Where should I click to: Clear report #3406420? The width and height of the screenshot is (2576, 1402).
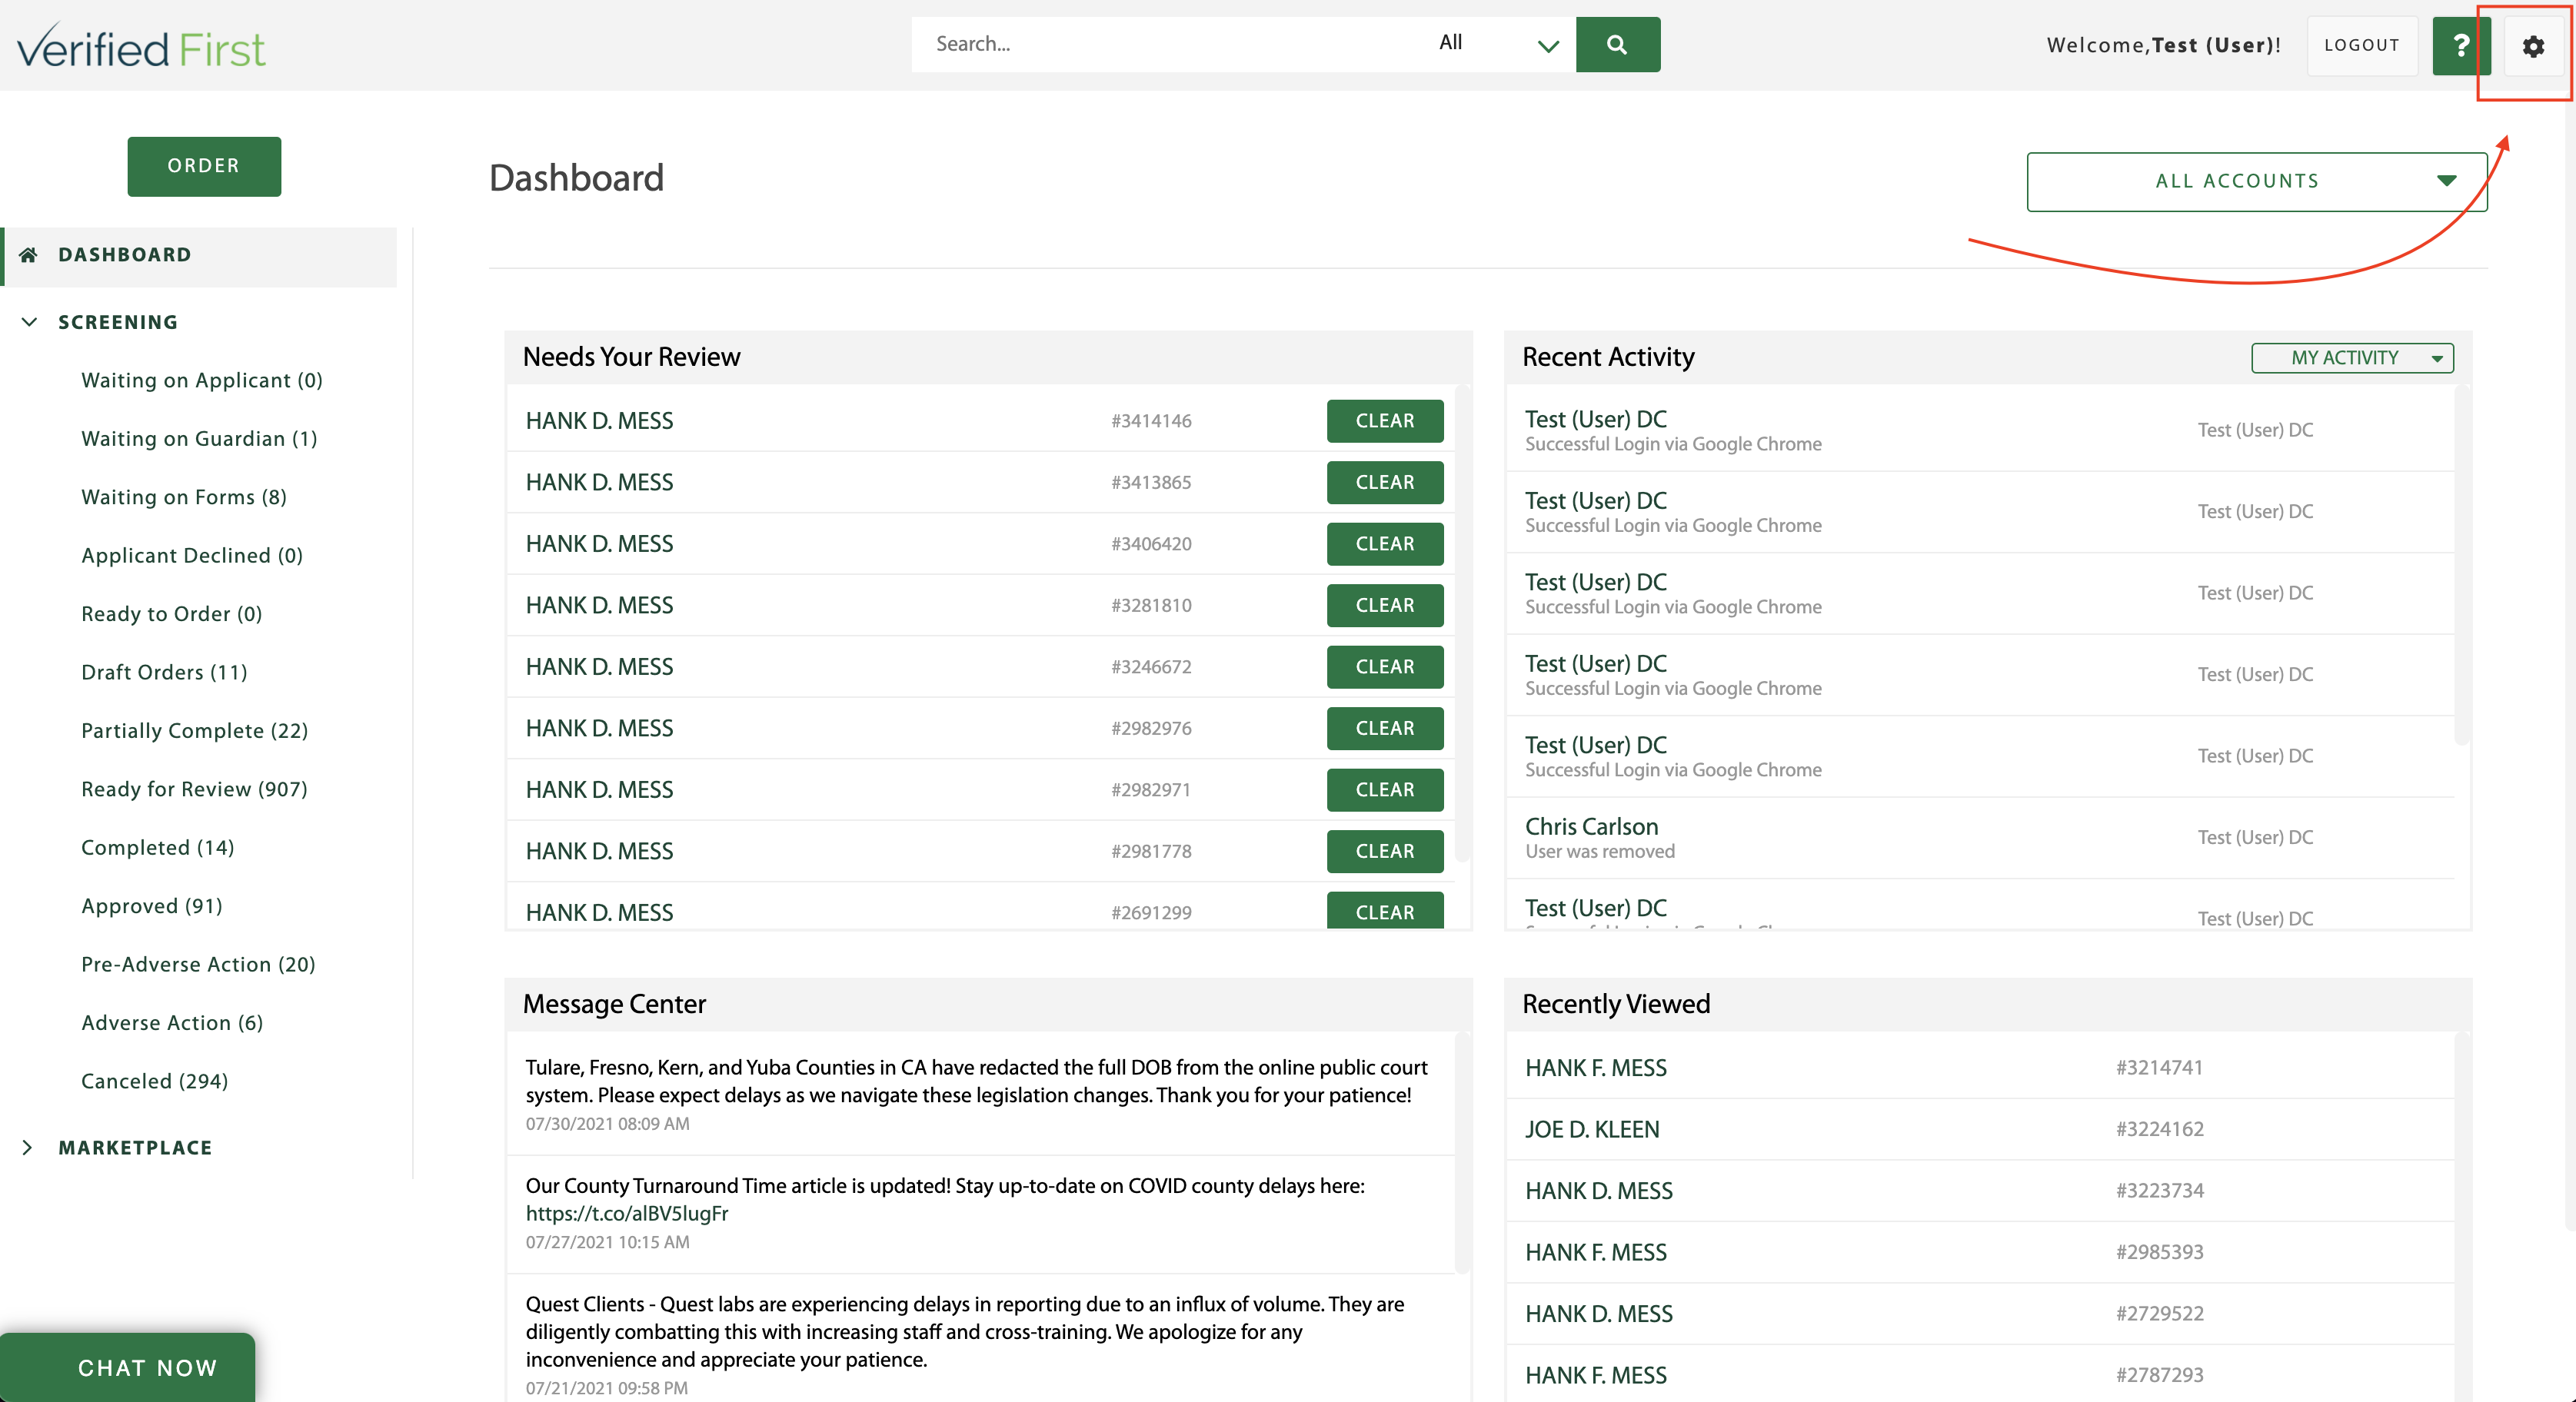1385,543
